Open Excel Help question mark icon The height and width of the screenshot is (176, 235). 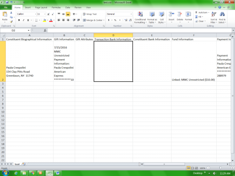tap(219, 8)
